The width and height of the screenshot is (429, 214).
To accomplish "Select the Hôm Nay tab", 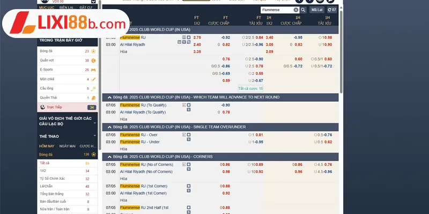I will coord(47,146).
